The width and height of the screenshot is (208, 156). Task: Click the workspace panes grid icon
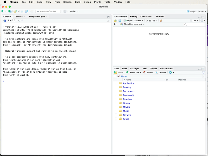pyautogui.click(x=65, y=11)
